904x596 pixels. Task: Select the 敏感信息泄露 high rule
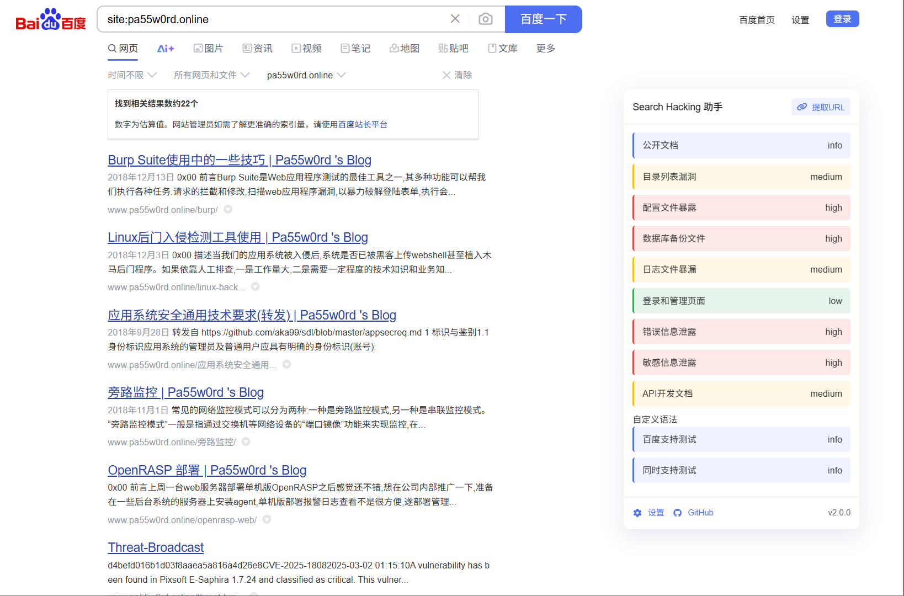(x=741, y=363)
